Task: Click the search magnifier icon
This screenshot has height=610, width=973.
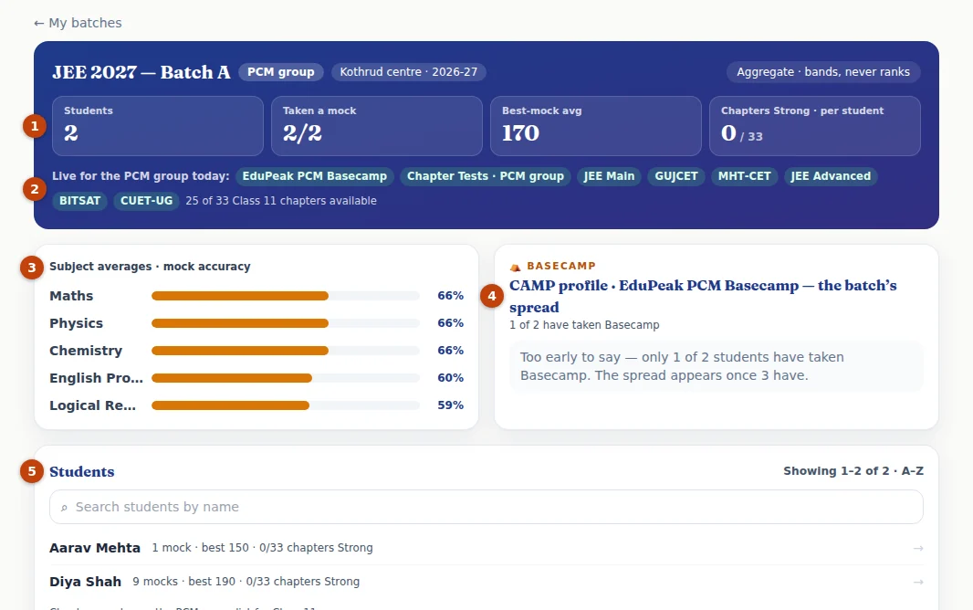Action: pyautogui.click(x=64, y=508)
